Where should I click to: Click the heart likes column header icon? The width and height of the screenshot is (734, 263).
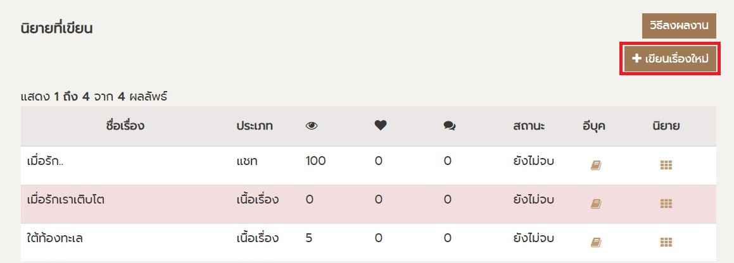[380, 126]
